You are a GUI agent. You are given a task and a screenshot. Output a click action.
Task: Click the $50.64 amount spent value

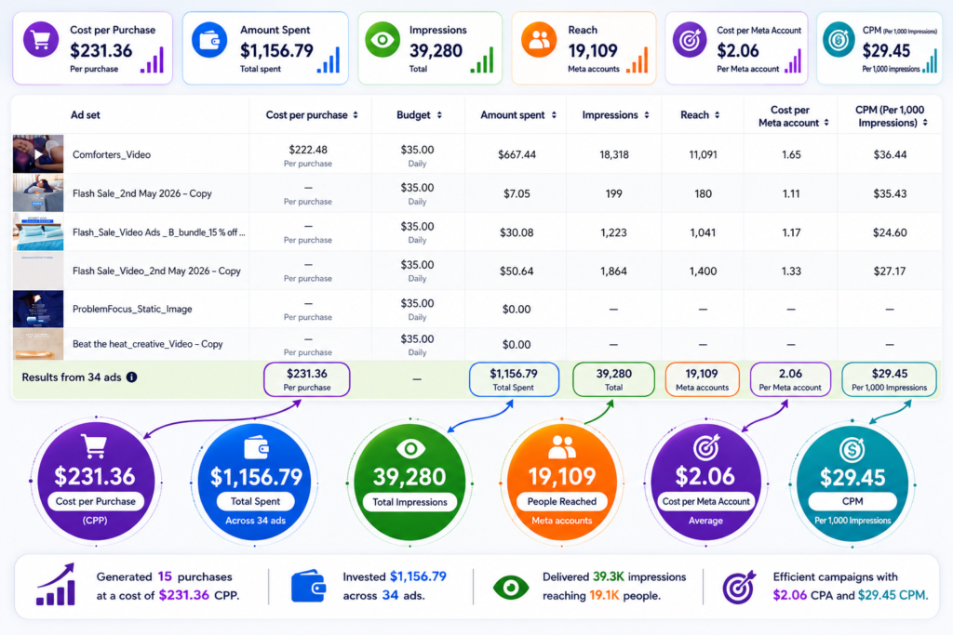point(517,271)
